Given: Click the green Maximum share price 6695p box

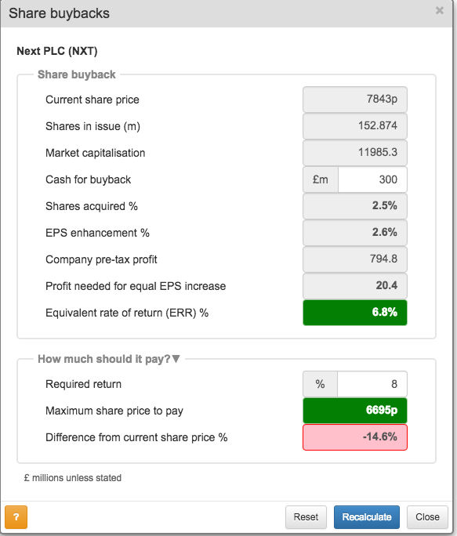Looking at the screenshot, I should [x=355, y=410].
